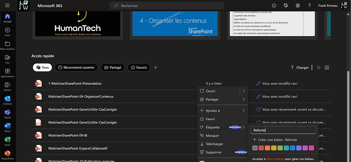Click Microsoft 365 title

50,6
